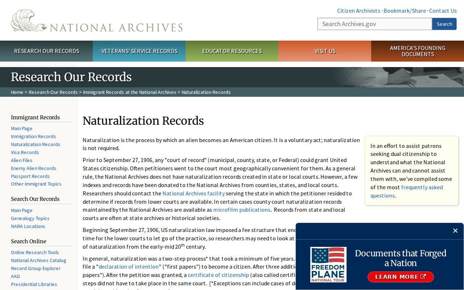Viewport: 464px width, 290px height.
Task: Click the Search Online sidebar heading
Action: point(29,241)
